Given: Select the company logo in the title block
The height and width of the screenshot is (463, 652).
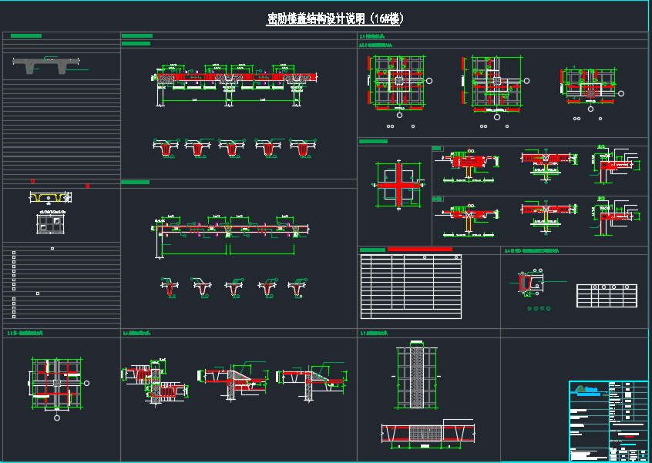Looking at the screenshot, I should click(x=588, y=390).
